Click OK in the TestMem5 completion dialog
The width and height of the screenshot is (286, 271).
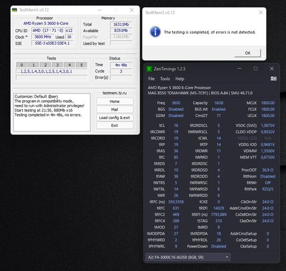coord(248,53)
